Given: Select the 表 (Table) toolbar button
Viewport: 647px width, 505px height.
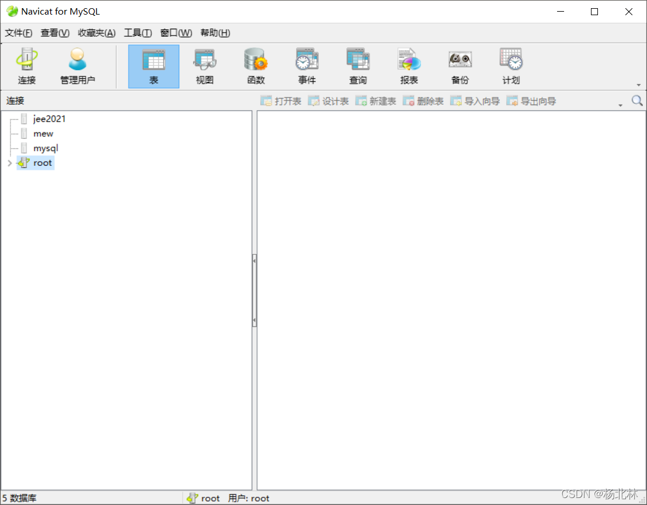Looking at the screenshot, I should click(x=154, y=67).
